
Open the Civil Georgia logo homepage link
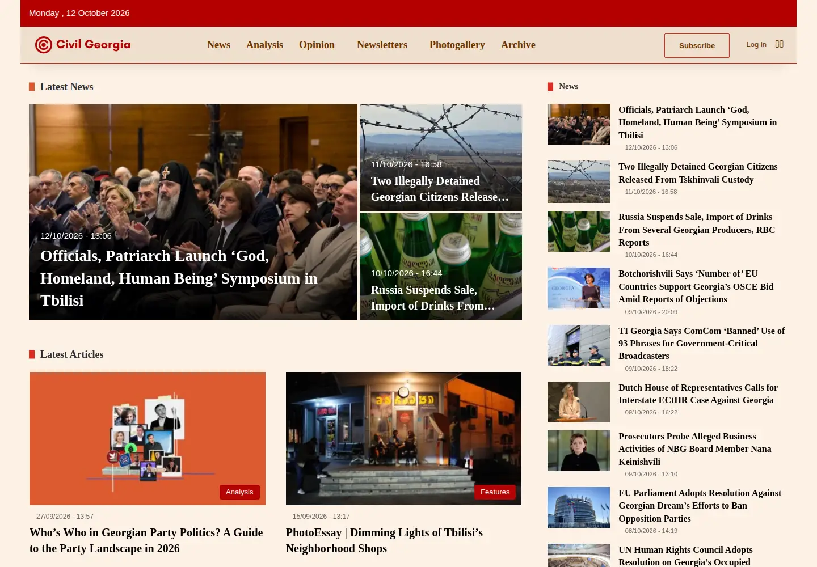pyautogui.click(x=83, y=45)
